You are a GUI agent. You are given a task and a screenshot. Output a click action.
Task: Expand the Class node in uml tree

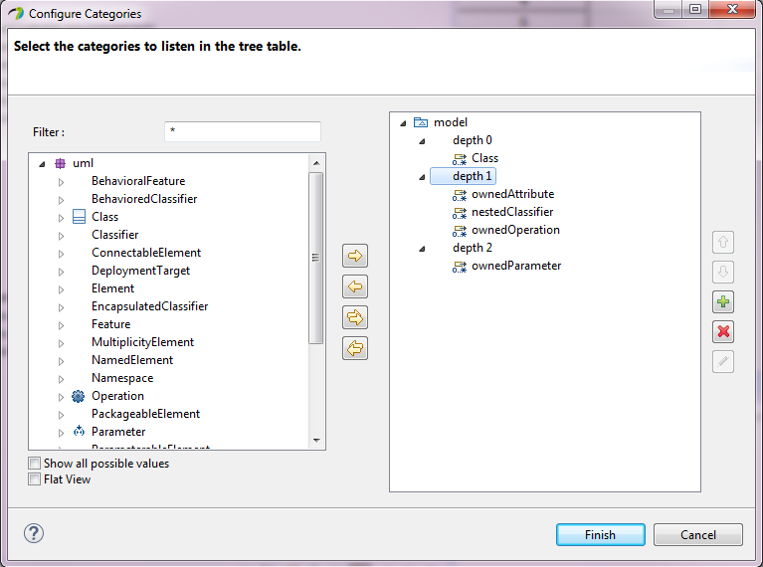point(61,218)
